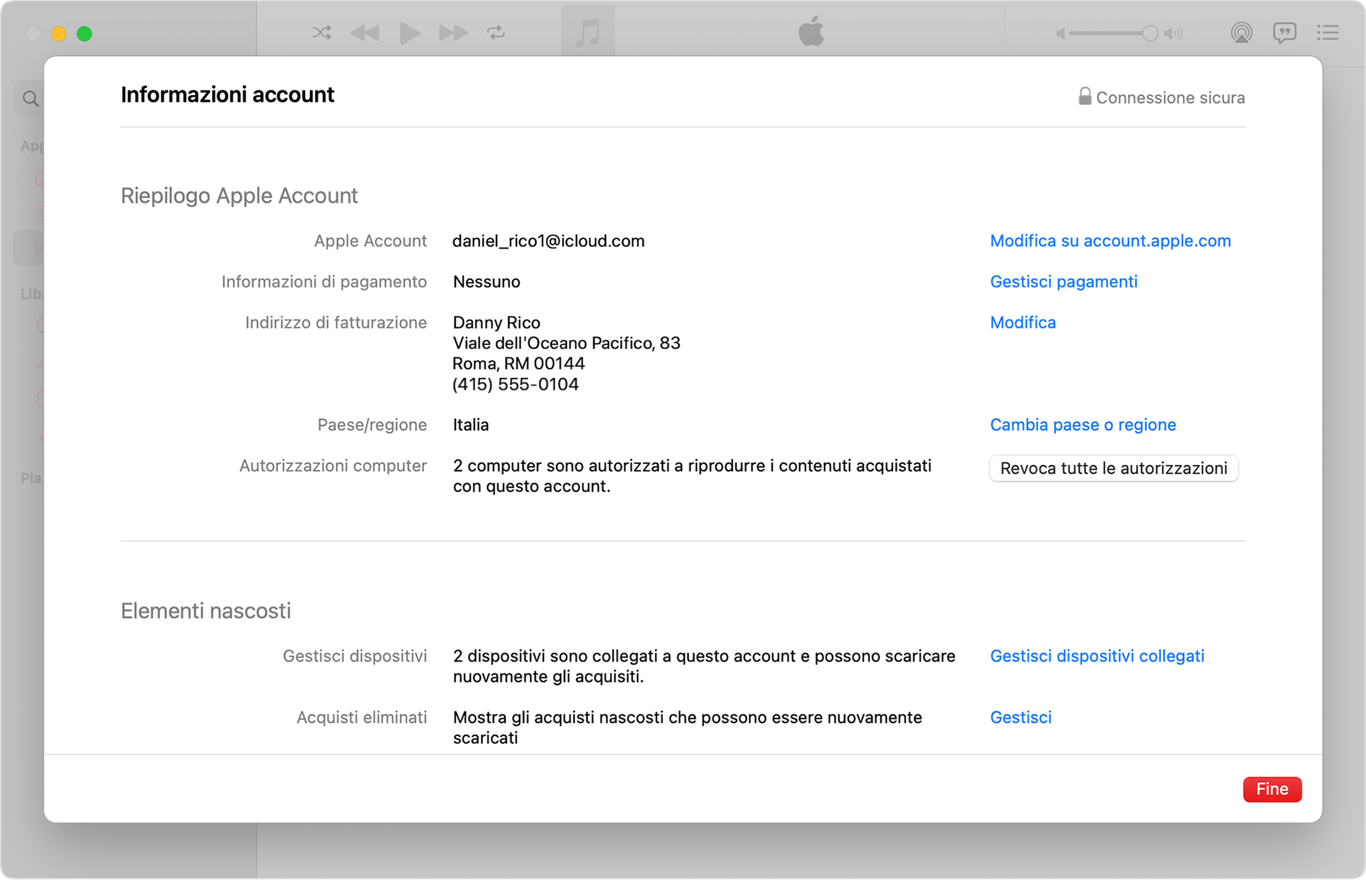Click the Autorizzazioni computer label
The image size is (1366, 880).
pos(333,466)
